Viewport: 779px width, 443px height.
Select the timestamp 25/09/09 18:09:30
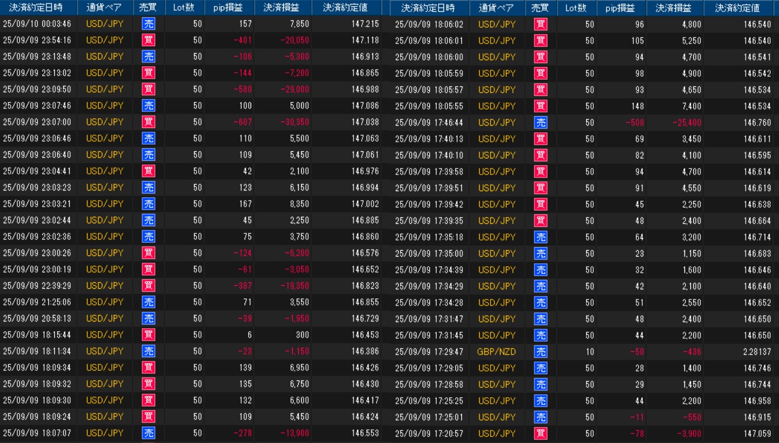pyautogui.click(x=37, y=400)
